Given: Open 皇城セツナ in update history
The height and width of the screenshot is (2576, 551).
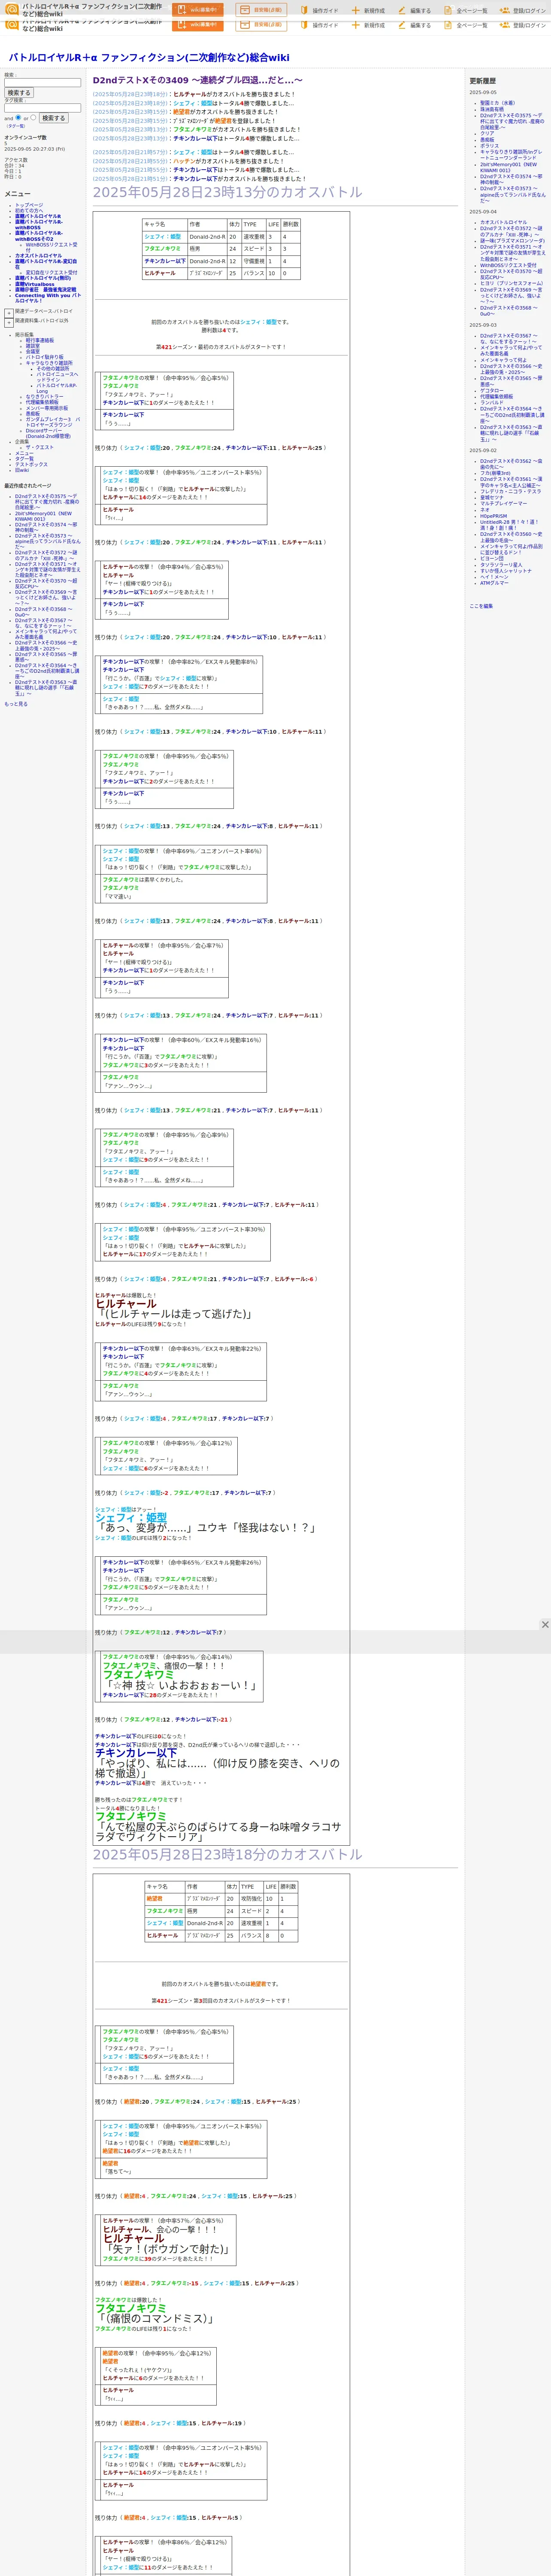Looking at the screenshot, I should pos(492,498).
